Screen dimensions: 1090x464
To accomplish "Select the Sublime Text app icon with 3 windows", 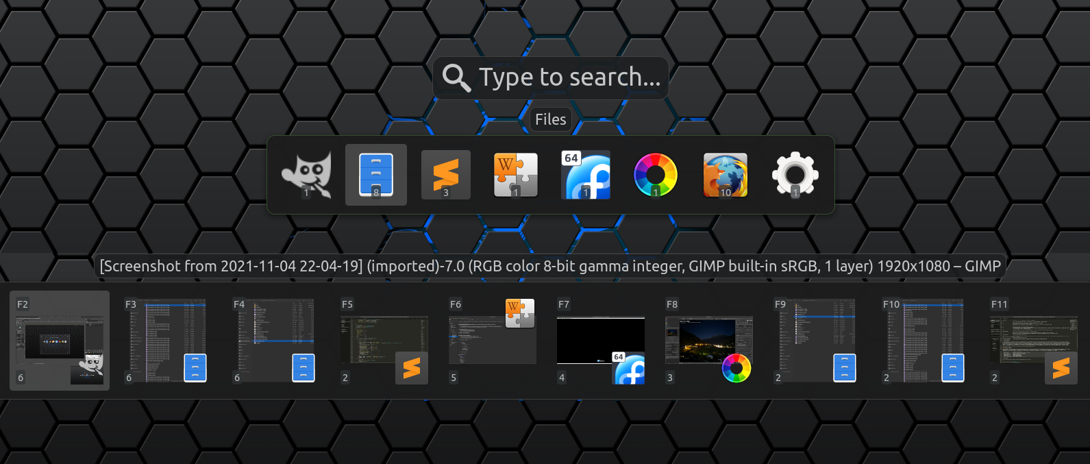I will coord(446,175).
